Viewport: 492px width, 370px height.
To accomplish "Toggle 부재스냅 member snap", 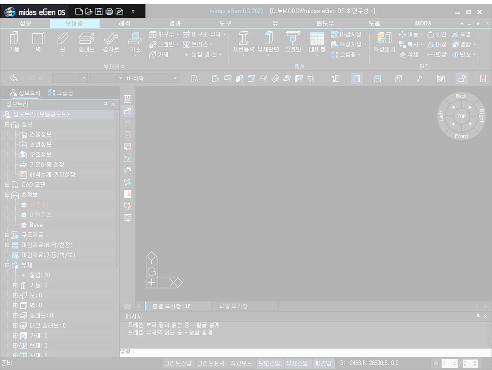I will (297, 363).
